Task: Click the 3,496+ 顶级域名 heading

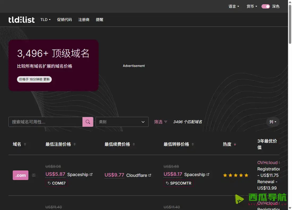Action: [53, 53]
